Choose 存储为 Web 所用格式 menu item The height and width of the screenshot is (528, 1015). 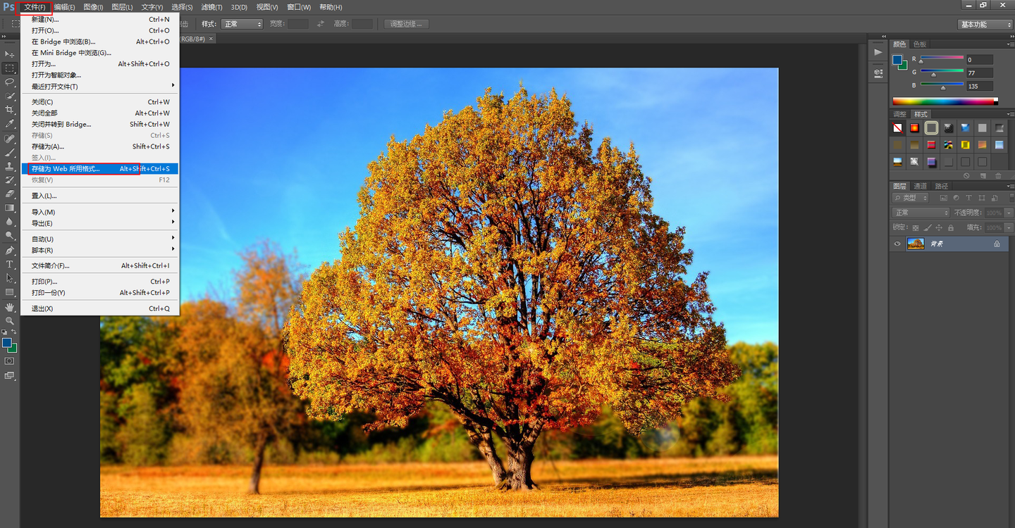coord(100,169)
